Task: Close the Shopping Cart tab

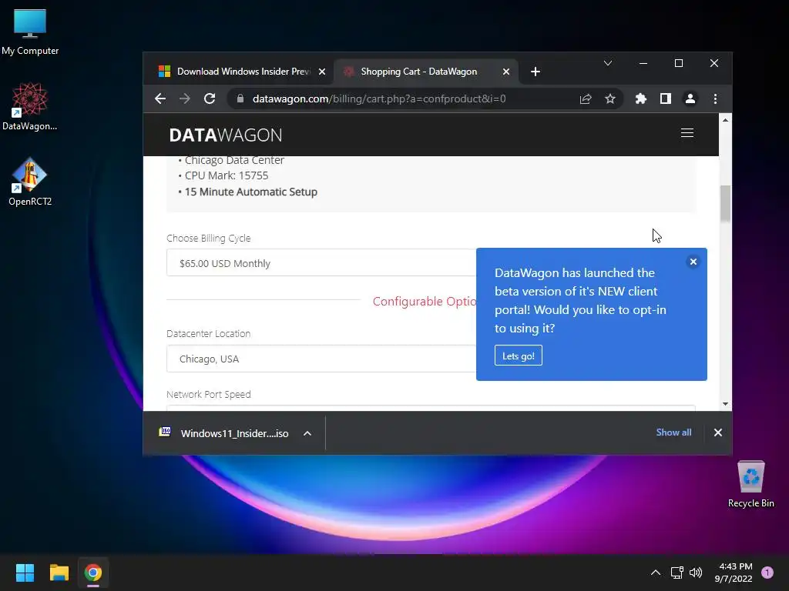Action: click(x=506, y=72)
